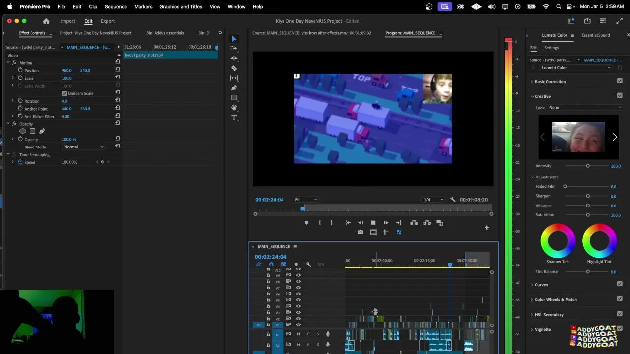
Task: Open the Blend Mode dropdown
Action: (x=84, y=147)
